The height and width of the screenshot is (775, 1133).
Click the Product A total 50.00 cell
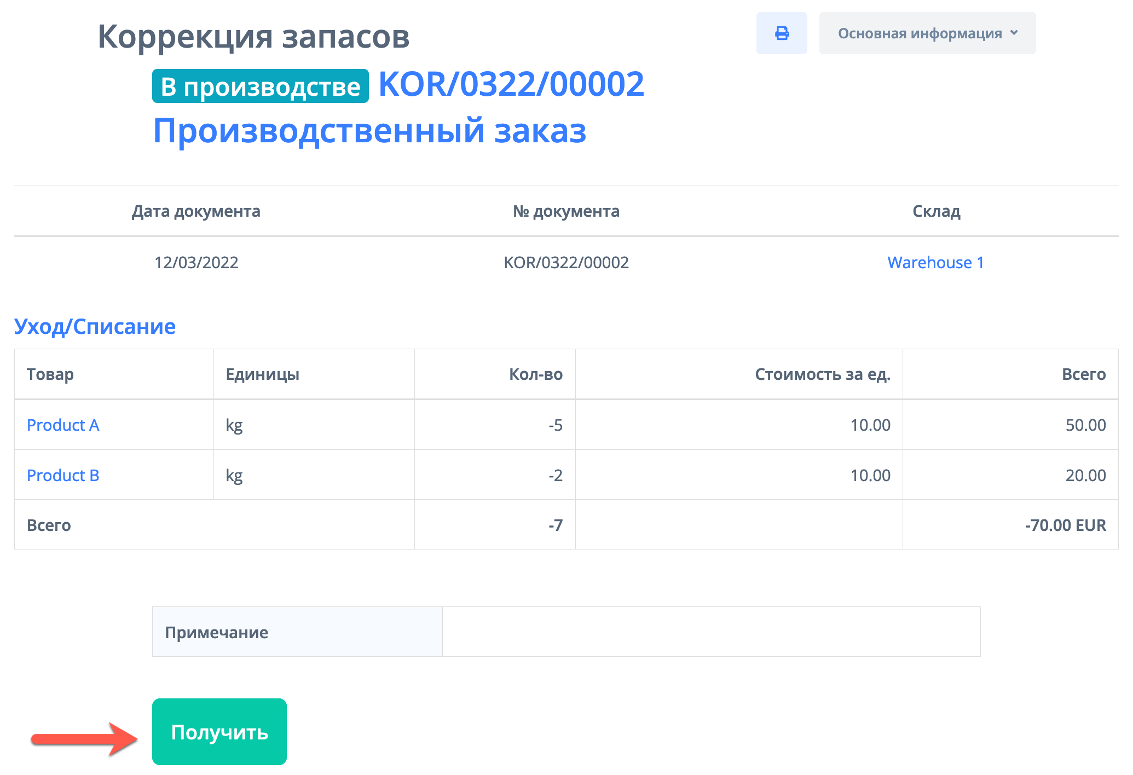point(1085,425)
